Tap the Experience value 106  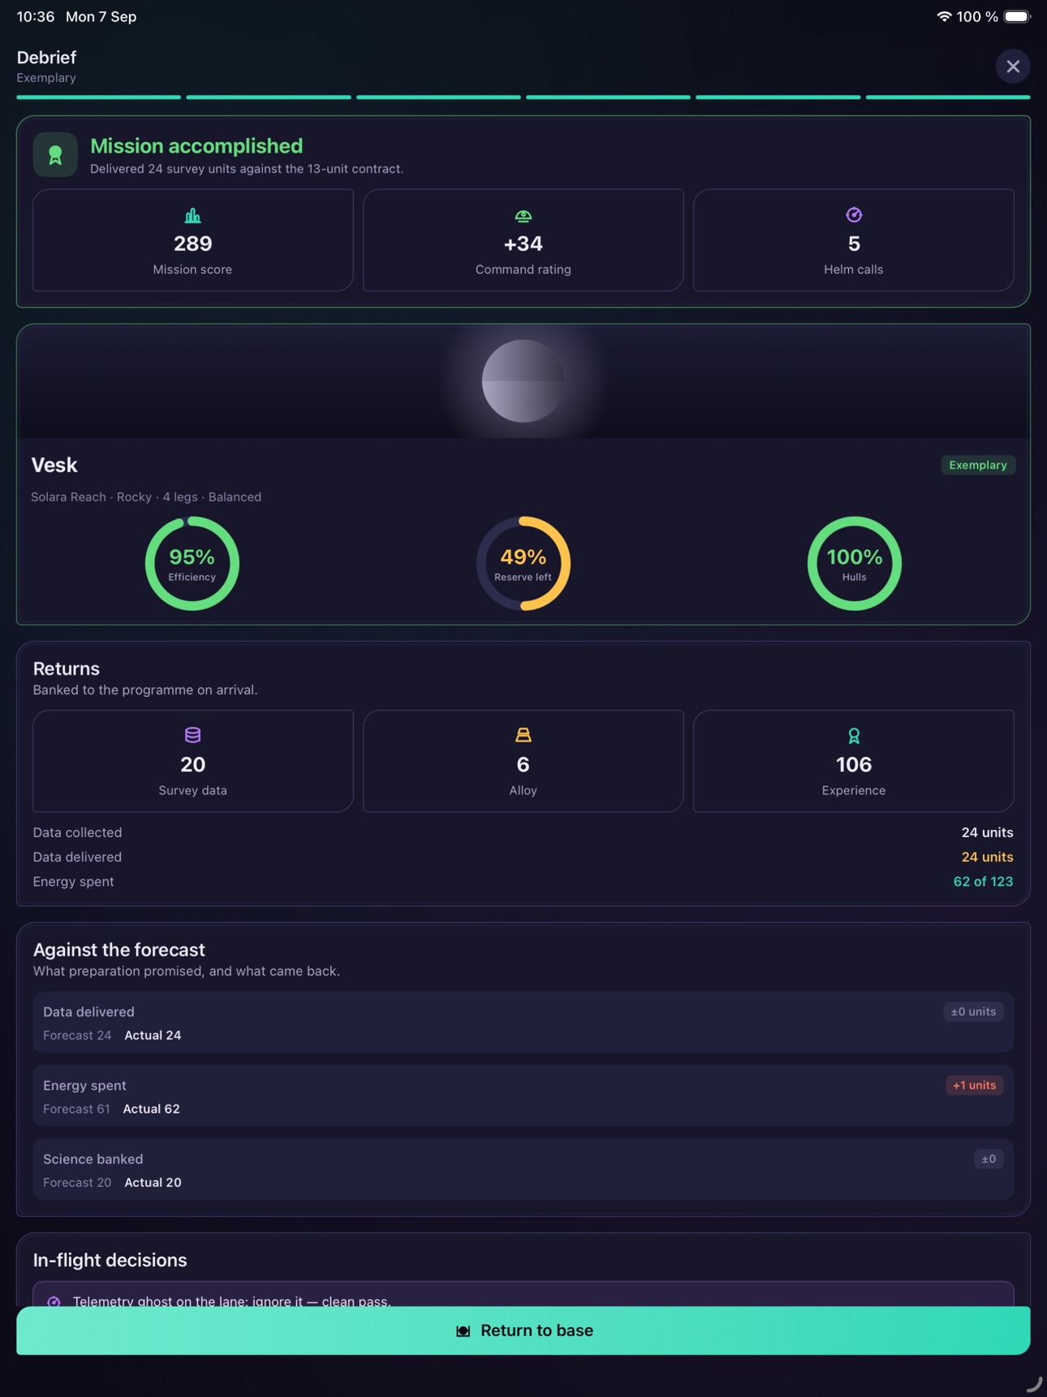pyautogui.click(x=854, y=764)
